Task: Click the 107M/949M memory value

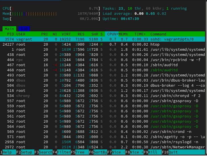Action: pyautogui.click(x=88, y=14)
